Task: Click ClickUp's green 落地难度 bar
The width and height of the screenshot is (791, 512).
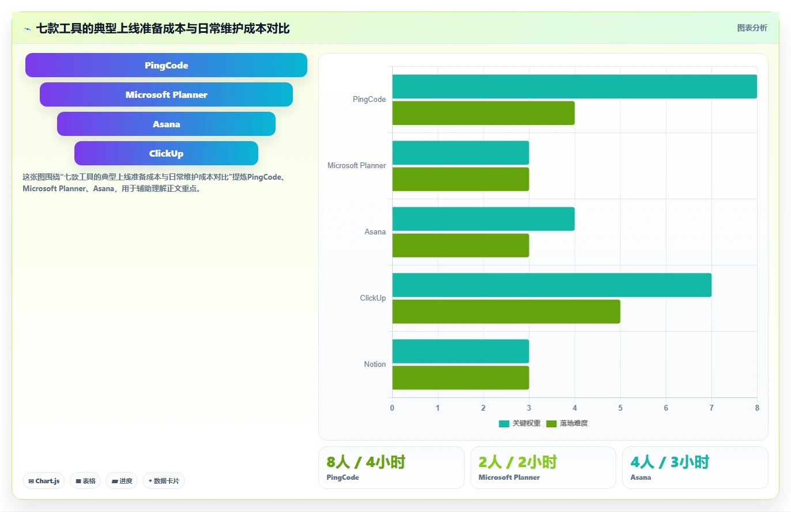Action: click(x=506, y=312)
